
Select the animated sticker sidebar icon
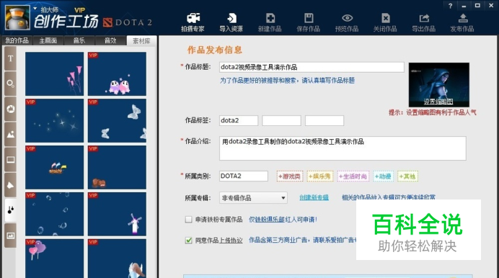point(11,210)
